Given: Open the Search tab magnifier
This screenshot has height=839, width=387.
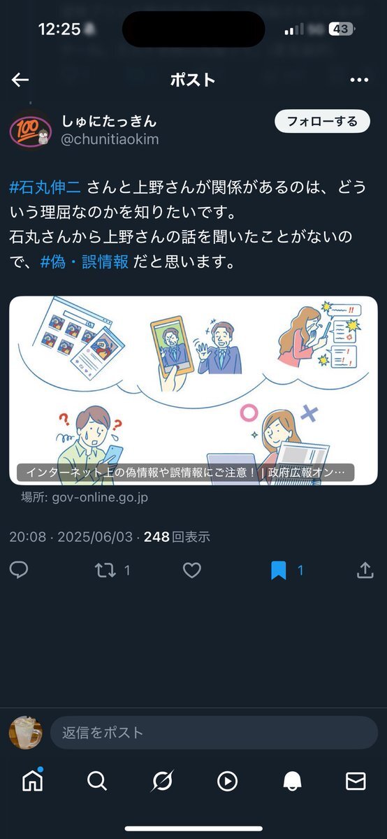Looking at the screenshot, I should pos(97,781).
